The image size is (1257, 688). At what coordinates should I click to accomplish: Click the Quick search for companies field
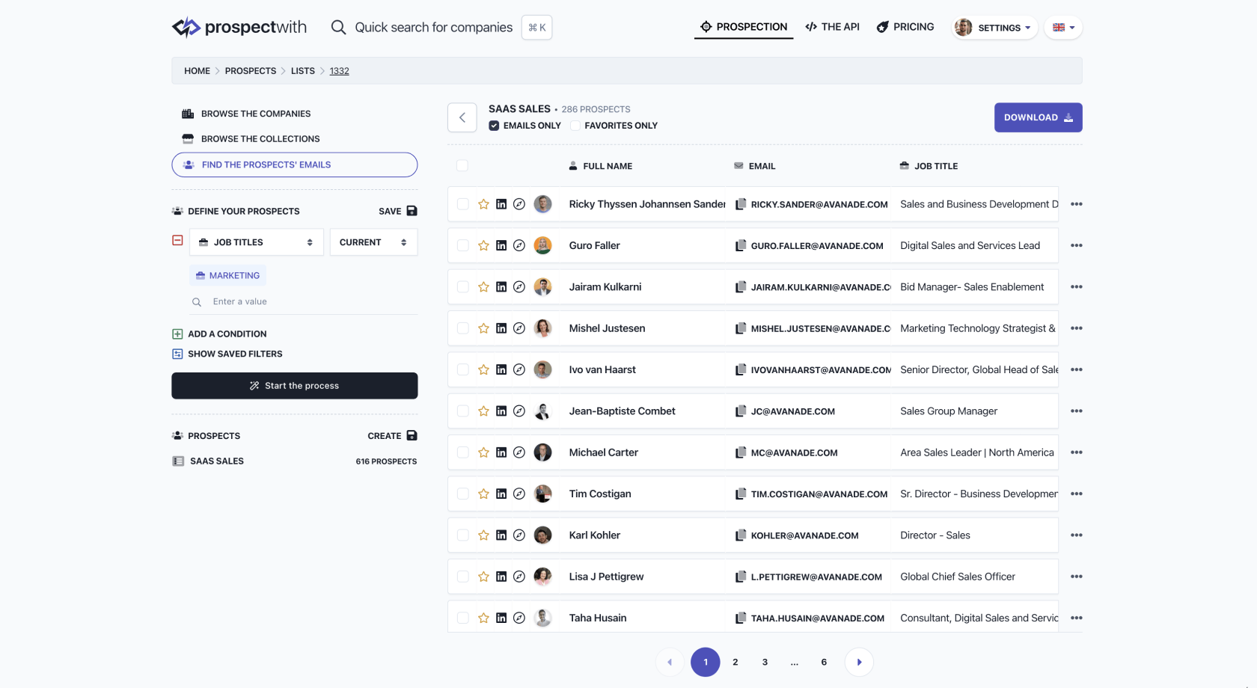[434, 28]
